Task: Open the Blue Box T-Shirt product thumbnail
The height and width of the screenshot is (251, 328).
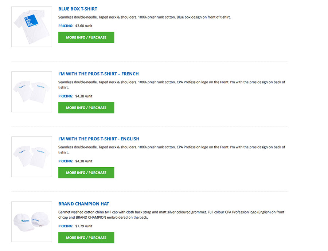Action: (32, 27)
